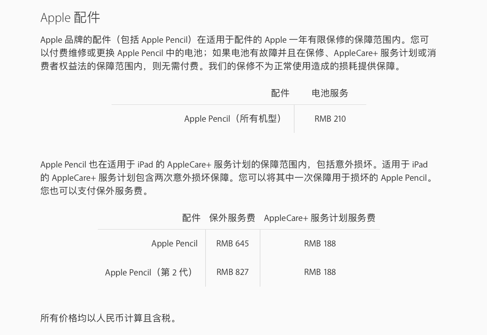Viewport: 487px width, 335px height.
Task: Click the first paragraph starting Apple 品牌的配件
Action: coord(238,53)
